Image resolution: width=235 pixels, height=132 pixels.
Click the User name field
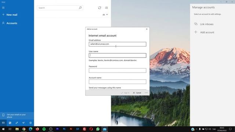coord(117,55)
